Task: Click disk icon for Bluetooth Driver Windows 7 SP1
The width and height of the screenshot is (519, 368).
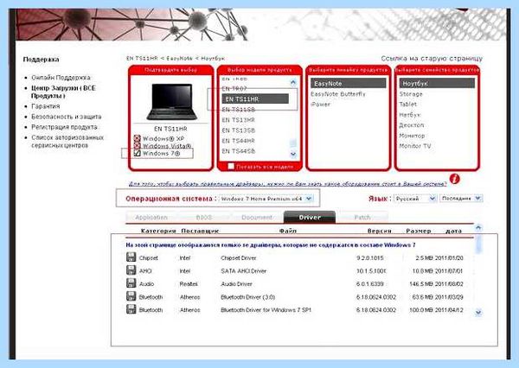Action: point(131,309)
